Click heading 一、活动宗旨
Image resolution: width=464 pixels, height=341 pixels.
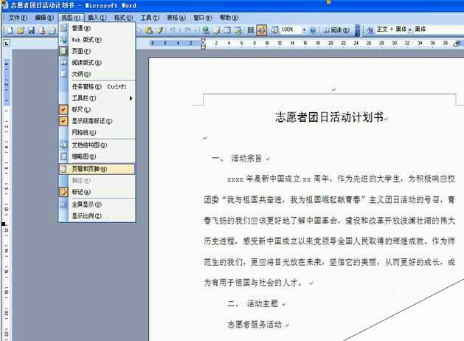point(237,159)
